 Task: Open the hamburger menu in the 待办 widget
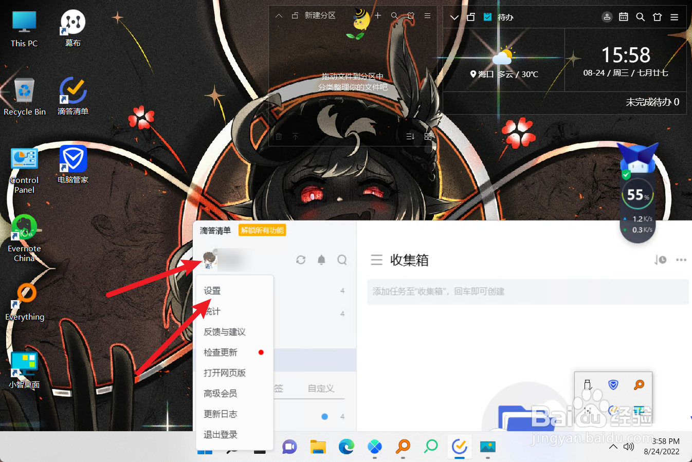pyautogui.click(x=675, y=17)
